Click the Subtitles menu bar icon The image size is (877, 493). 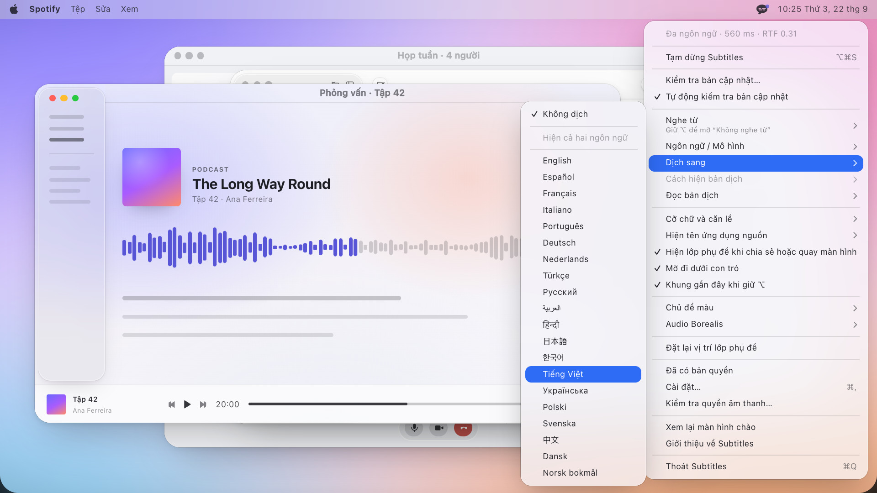[x=762, y=9]
